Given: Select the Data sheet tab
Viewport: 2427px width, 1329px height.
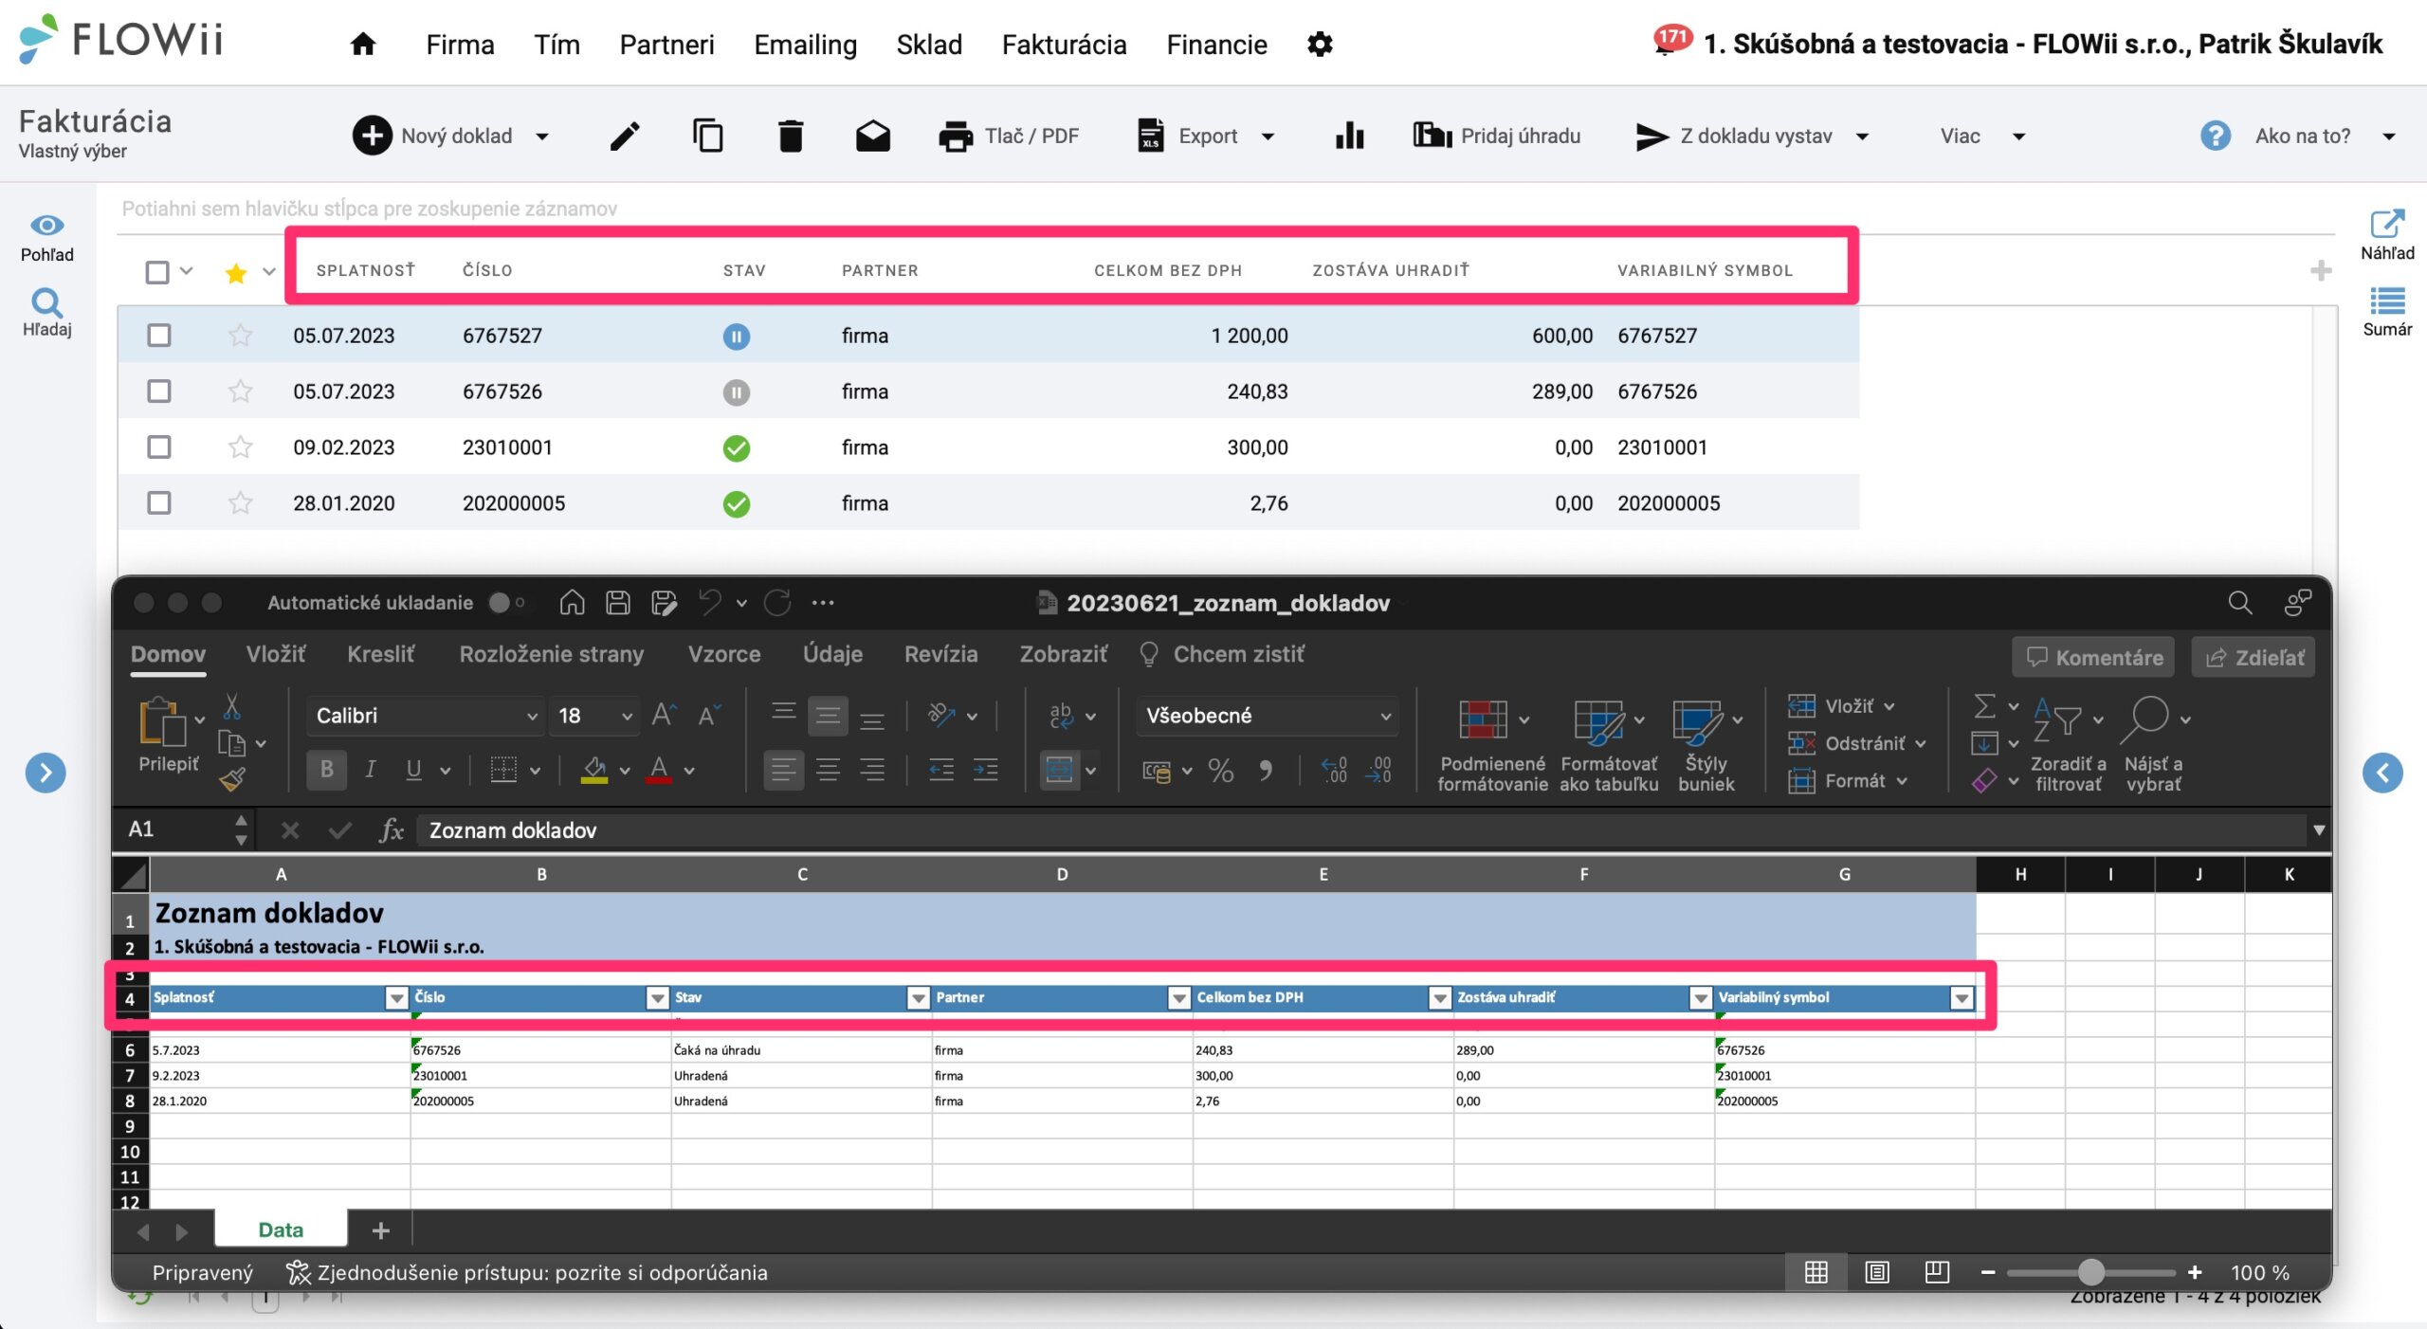Looking at the screenshot, I should click(281, 1229).
